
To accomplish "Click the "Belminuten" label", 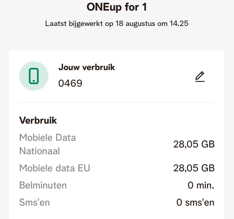I will pyautogui.click(x=43, y=185).
